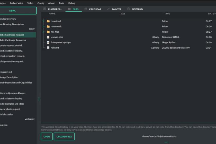
Task: Select the homework folder name
Action: click(56, 26)
